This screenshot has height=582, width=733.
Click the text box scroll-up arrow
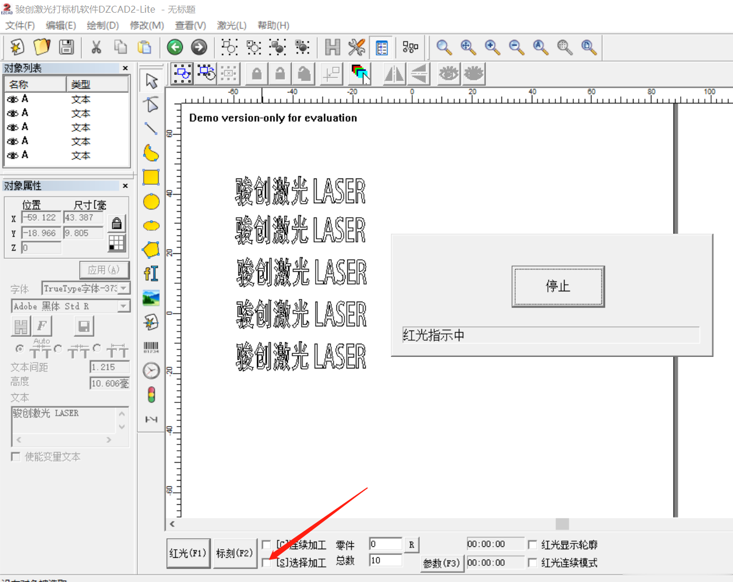pos(122,413)
